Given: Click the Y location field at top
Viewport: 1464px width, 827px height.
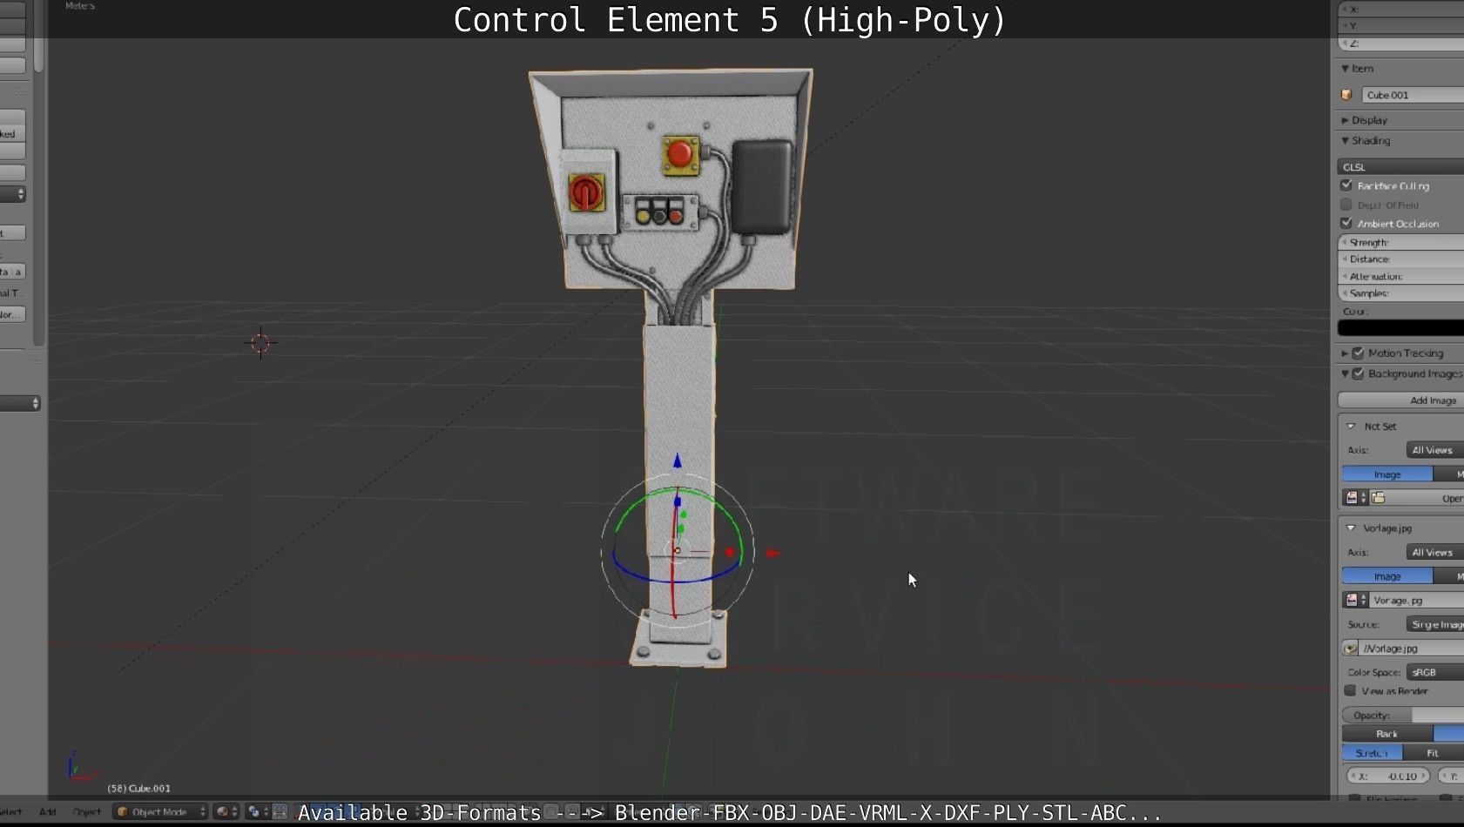Looking at the screenshot, I should tap(1400, 26).
